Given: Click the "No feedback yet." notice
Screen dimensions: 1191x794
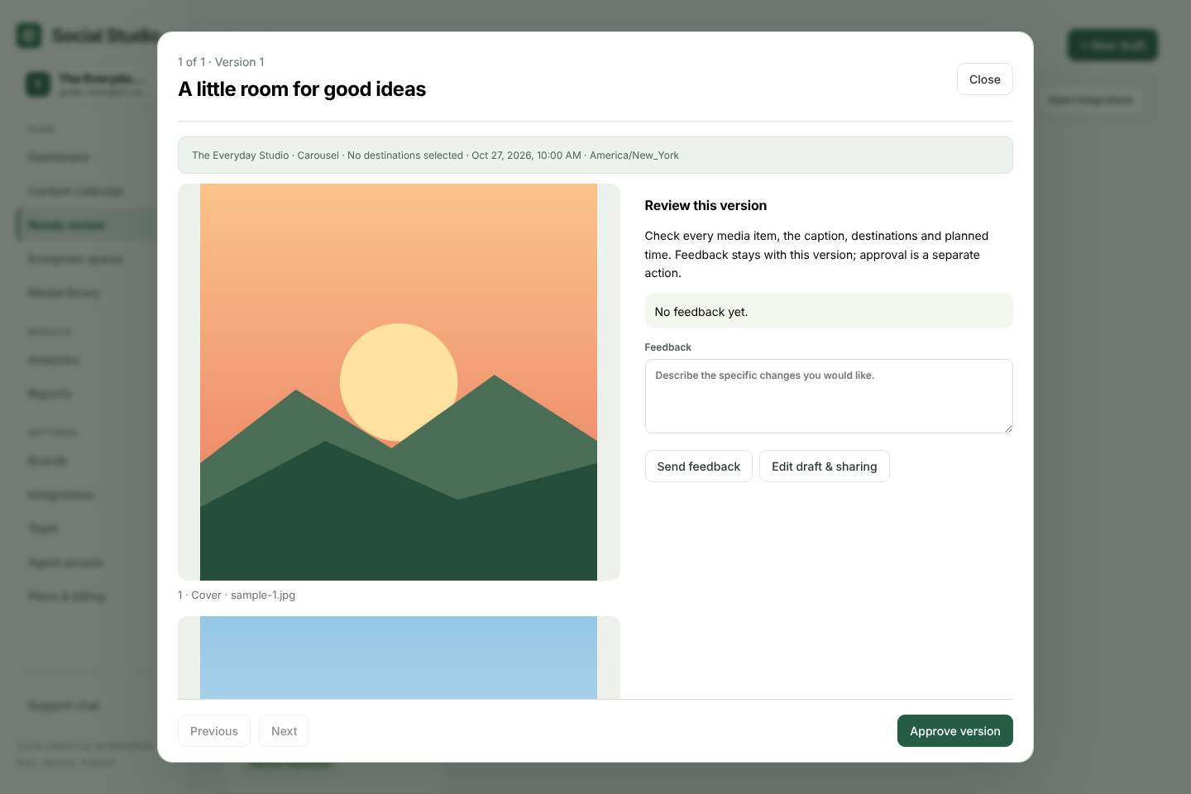Looking at the screenshot, I should 829,311.
